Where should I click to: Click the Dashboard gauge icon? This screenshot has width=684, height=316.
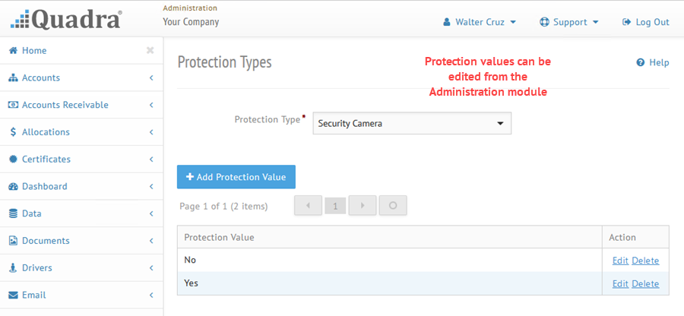(x=14, y=186)
